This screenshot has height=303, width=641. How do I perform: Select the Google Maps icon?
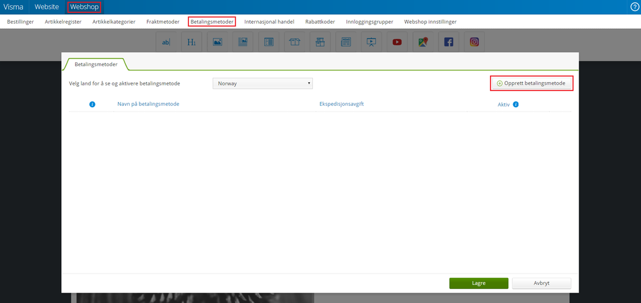[423, 42]
